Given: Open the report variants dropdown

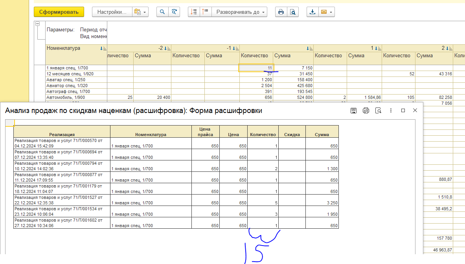Looking at the screenshot, I should [x=140, y=12].
